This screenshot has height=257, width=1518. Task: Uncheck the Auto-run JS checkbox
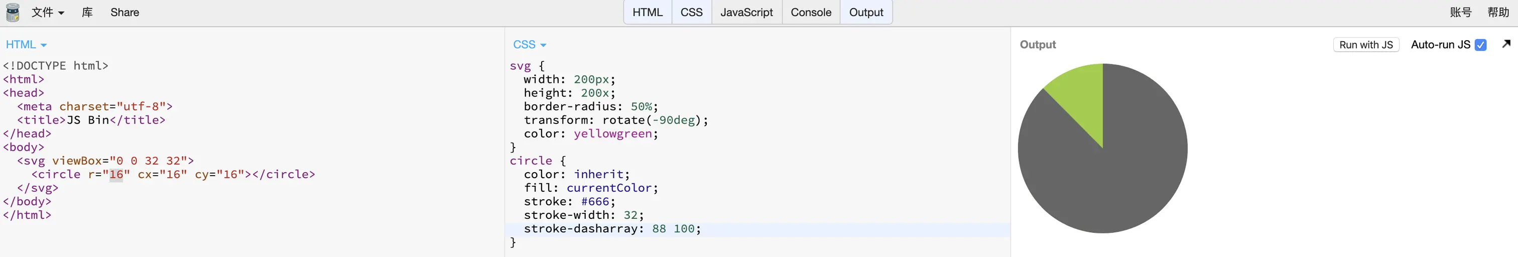1480,45
